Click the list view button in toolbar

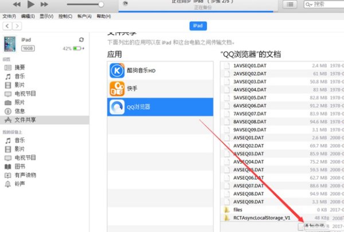click(x=290, y=4)
